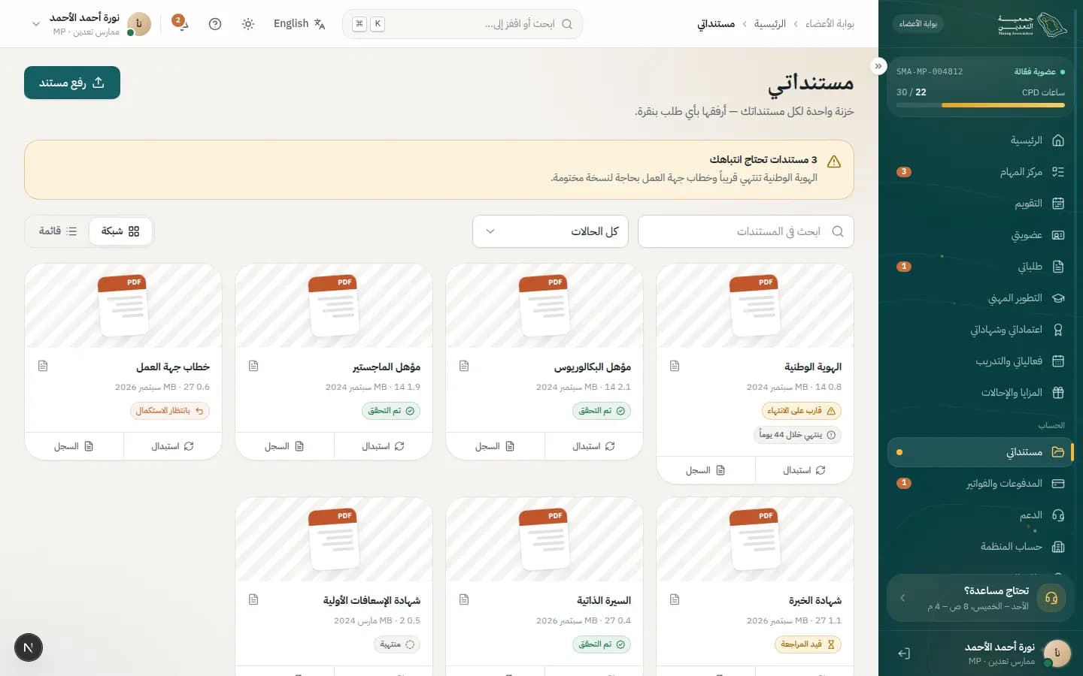Open the notifications bell icon

(x=180, y=23)
